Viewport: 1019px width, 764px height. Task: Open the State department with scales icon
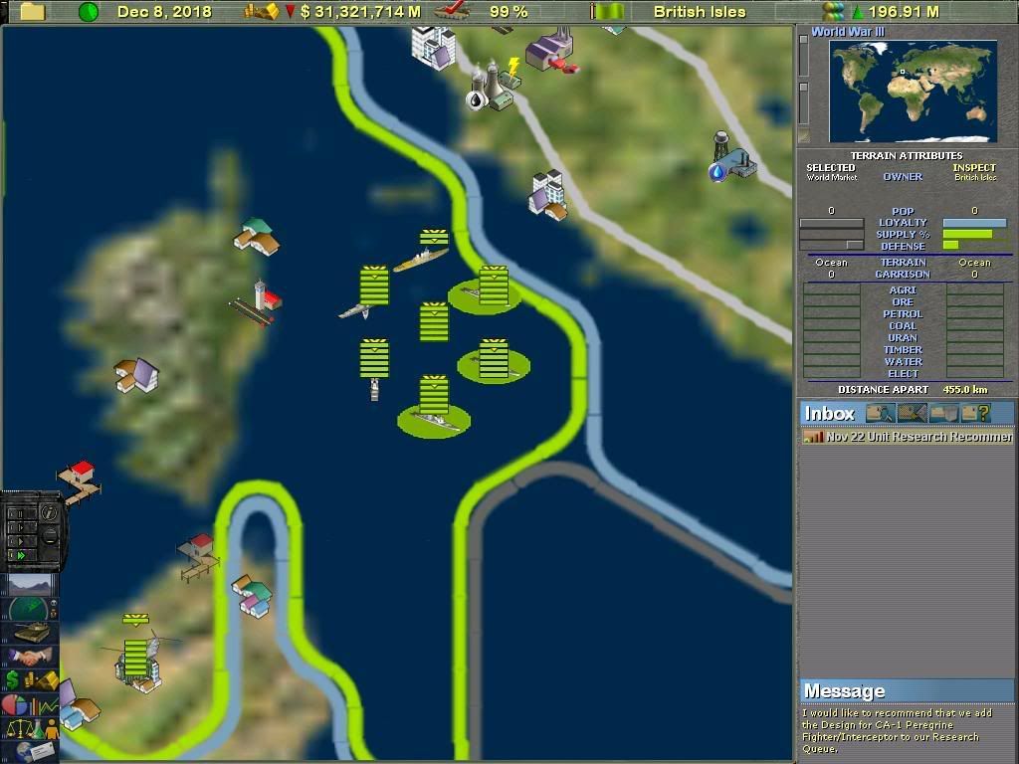[x=31, y=729]
